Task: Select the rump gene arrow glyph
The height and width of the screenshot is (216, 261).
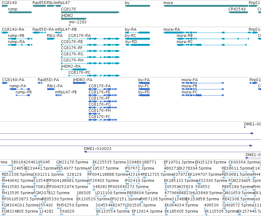Action: 20,12
